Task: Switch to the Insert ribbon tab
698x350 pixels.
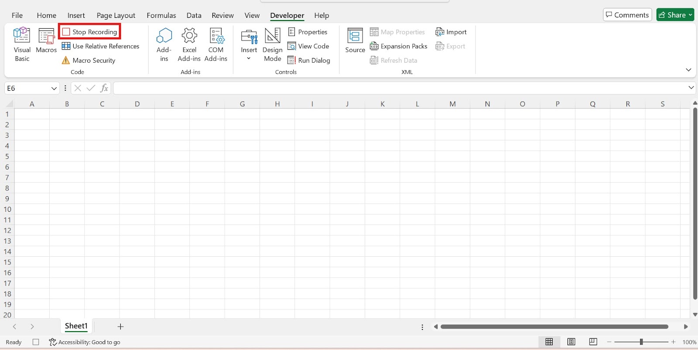Action: (76, 15)
